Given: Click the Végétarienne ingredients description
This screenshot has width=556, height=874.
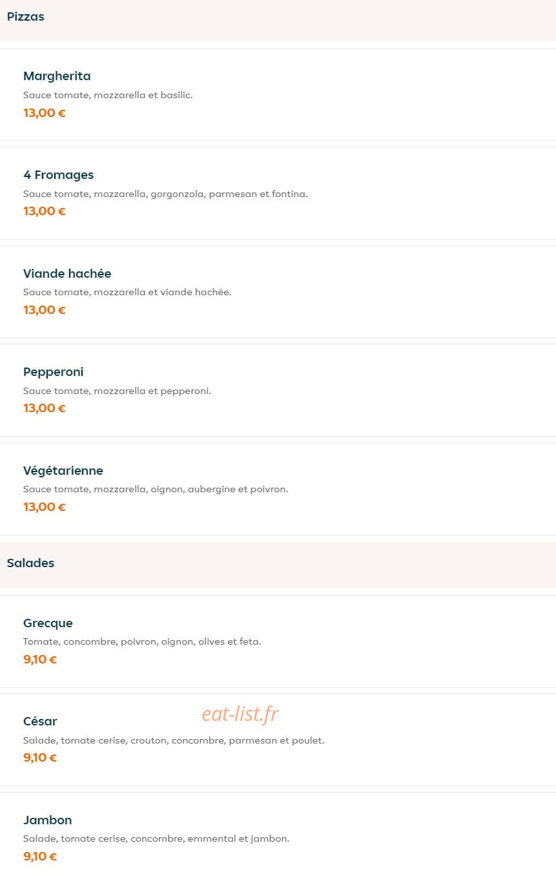Looking at the screenshot, I should 156,489.
